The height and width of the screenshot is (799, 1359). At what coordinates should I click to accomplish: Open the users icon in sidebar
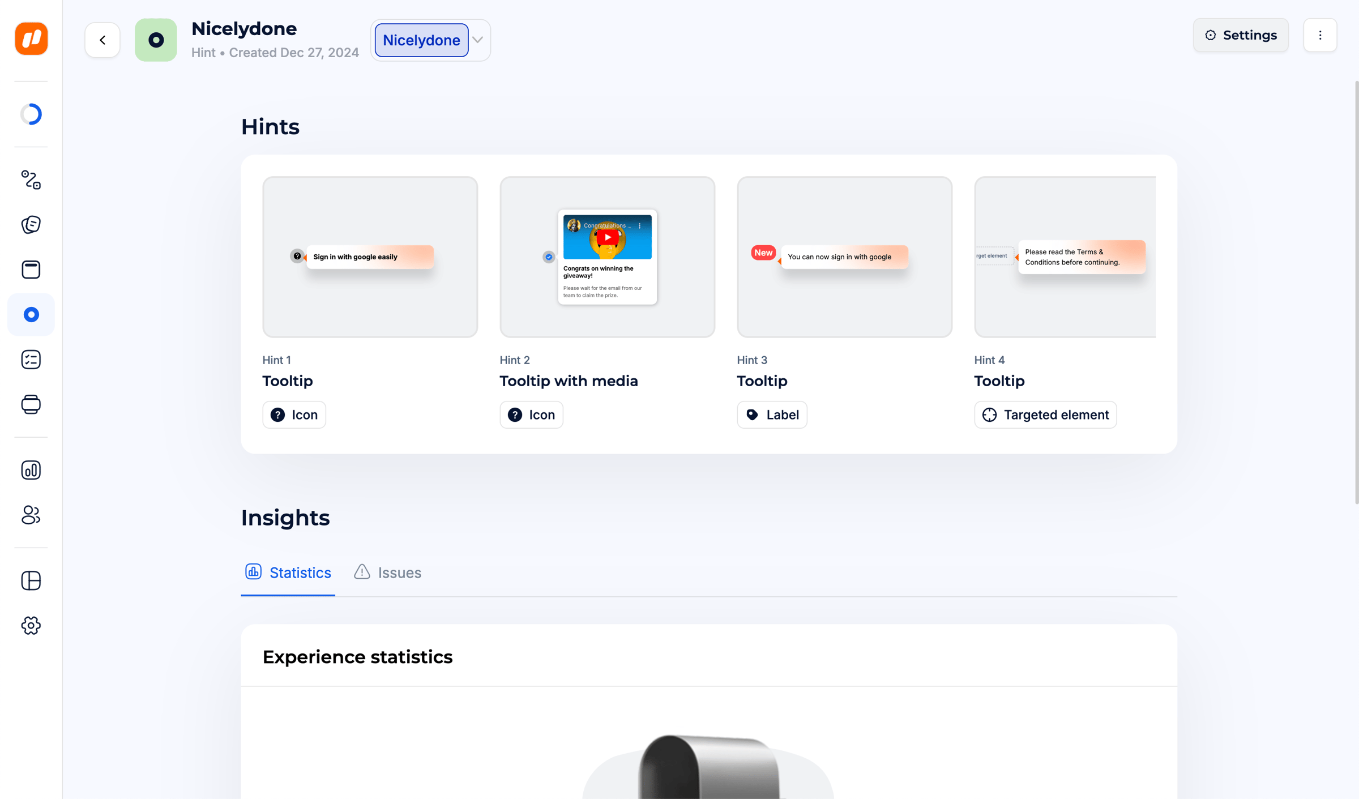coord(31,515)
